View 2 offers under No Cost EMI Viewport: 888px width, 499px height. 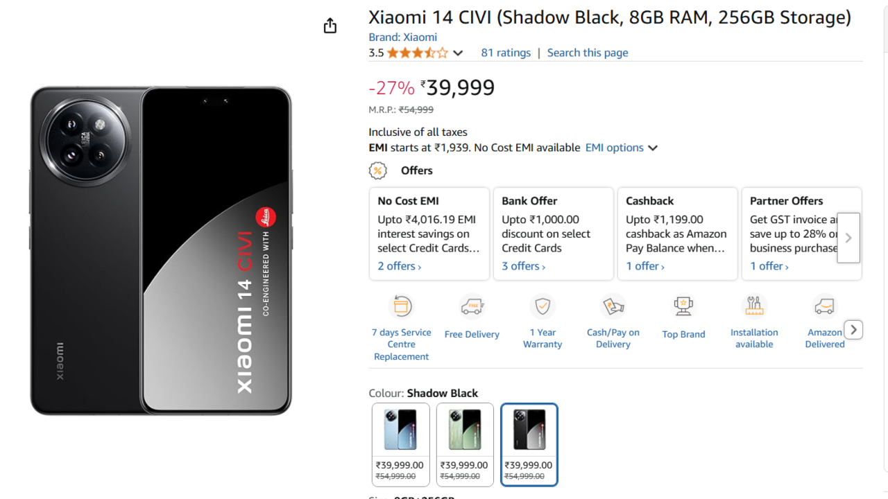[399, 266]
